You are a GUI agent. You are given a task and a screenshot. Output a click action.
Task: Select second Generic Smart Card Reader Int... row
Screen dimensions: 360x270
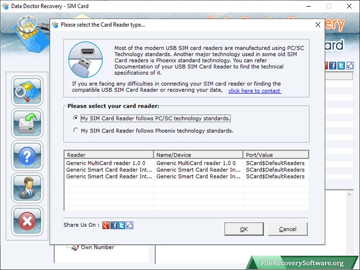point(186,176)
